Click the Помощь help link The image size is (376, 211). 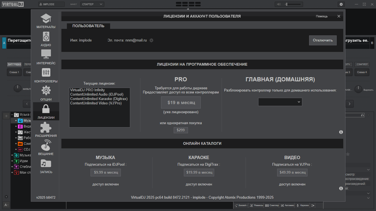[322, 16]
